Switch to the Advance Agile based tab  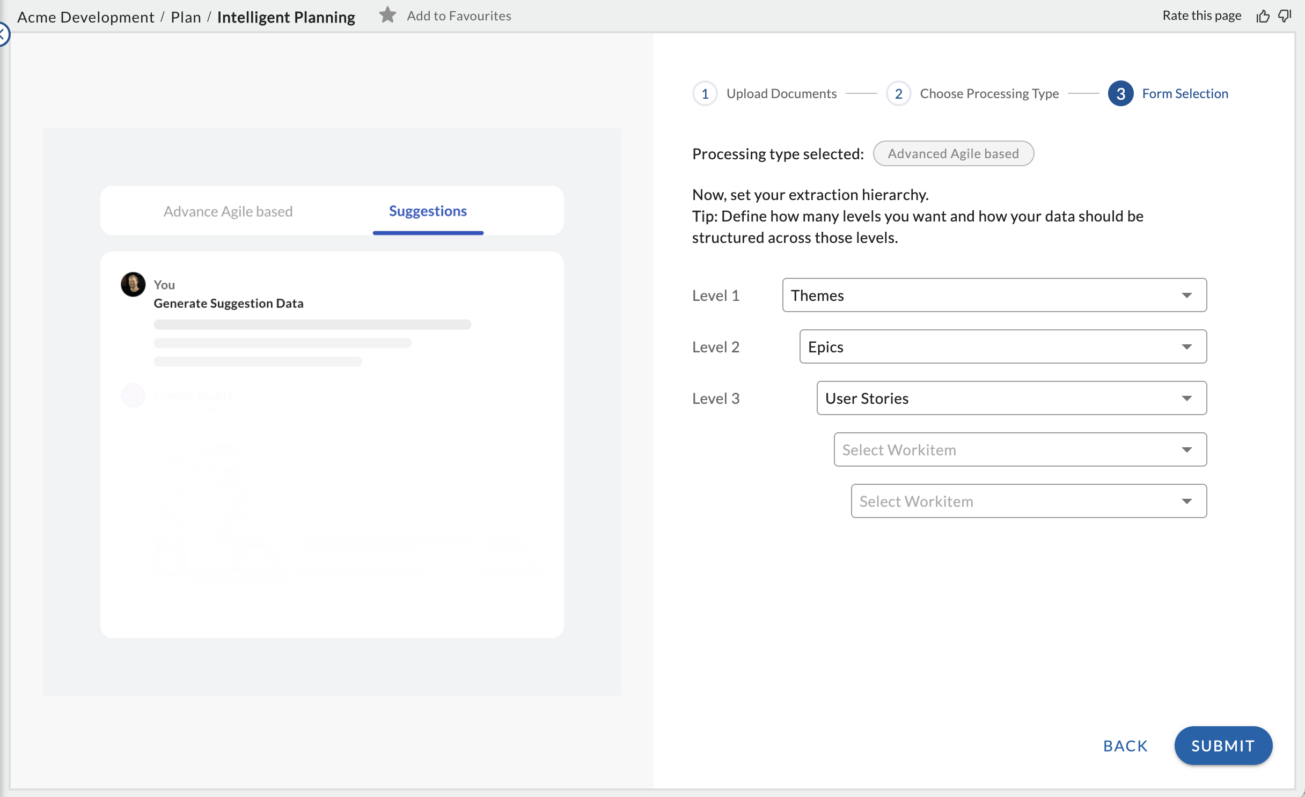[228, 211]
